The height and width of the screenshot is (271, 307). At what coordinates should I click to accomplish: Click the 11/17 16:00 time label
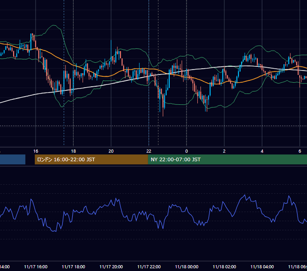tap(36, 266)
